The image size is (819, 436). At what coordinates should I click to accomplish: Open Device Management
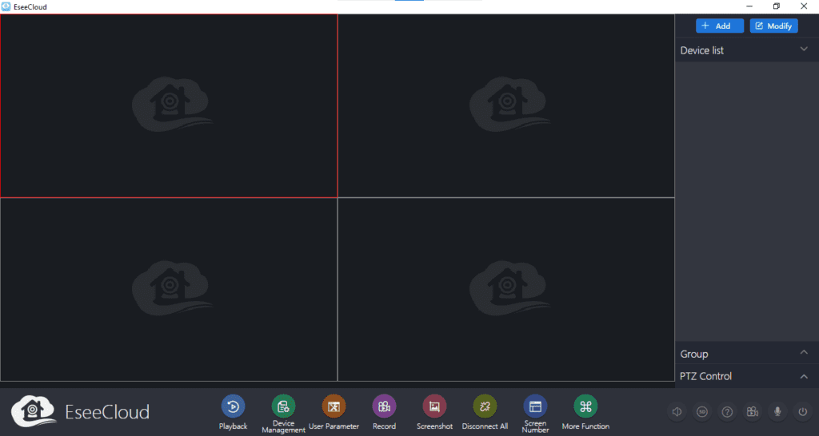click(x=283, y=406)
